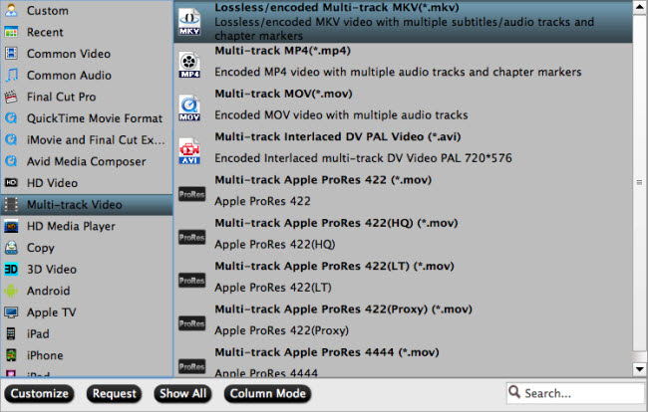The width and height of the screenshot is (648, 412).
Task: Click the Copy category disc icon
Action: point(11,248)
